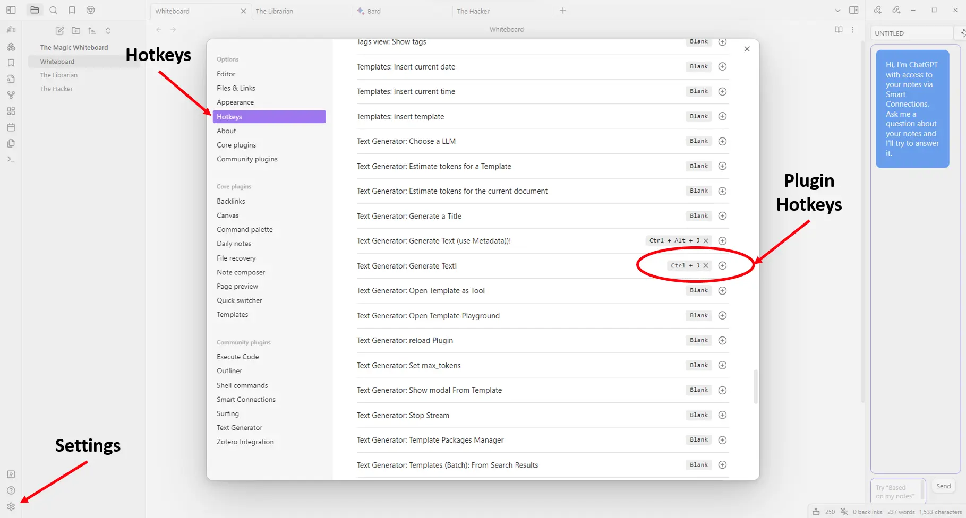Add hotkey for Templates: Insert template
Image resolution: width=966 pixels, height=518 pixels.
click(x=722, y=116)
